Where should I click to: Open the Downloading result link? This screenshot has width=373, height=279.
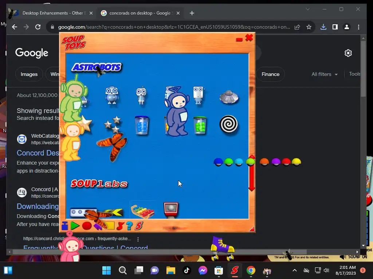click(38, 206)
